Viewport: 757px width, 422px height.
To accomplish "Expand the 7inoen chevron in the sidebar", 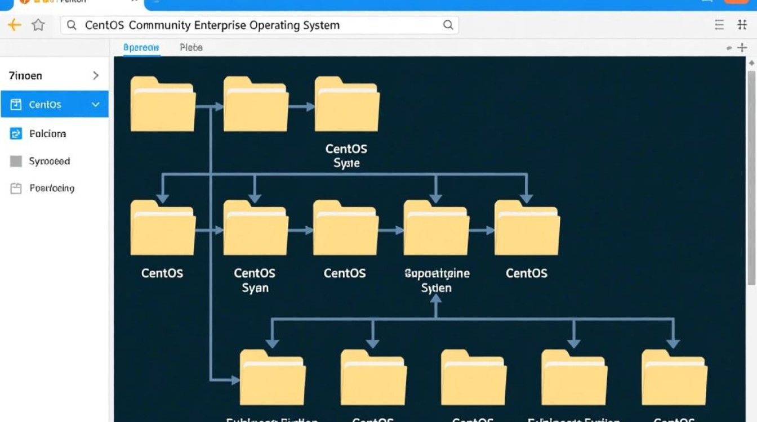I will coord(96,75).
